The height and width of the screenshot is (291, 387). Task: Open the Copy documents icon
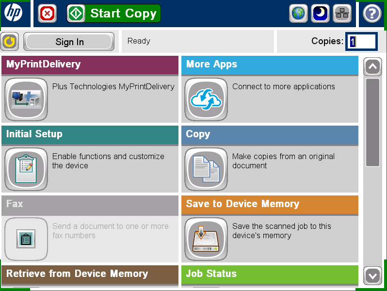[x=206, y=169]
